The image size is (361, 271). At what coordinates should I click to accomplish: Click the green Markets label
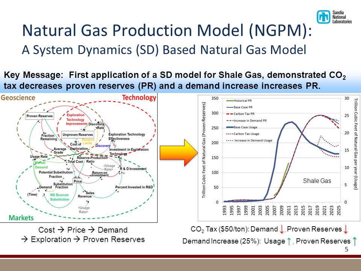pyautogui.click(x=21, y=218)
